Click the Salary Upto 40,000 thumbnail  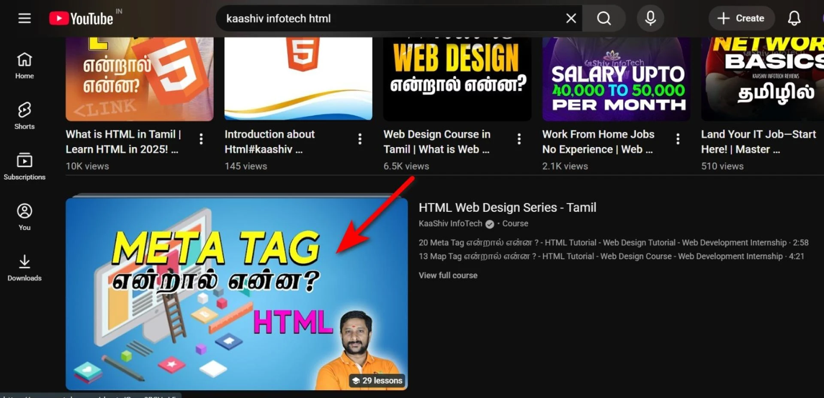pyautogui.click(x=616, y=79)
